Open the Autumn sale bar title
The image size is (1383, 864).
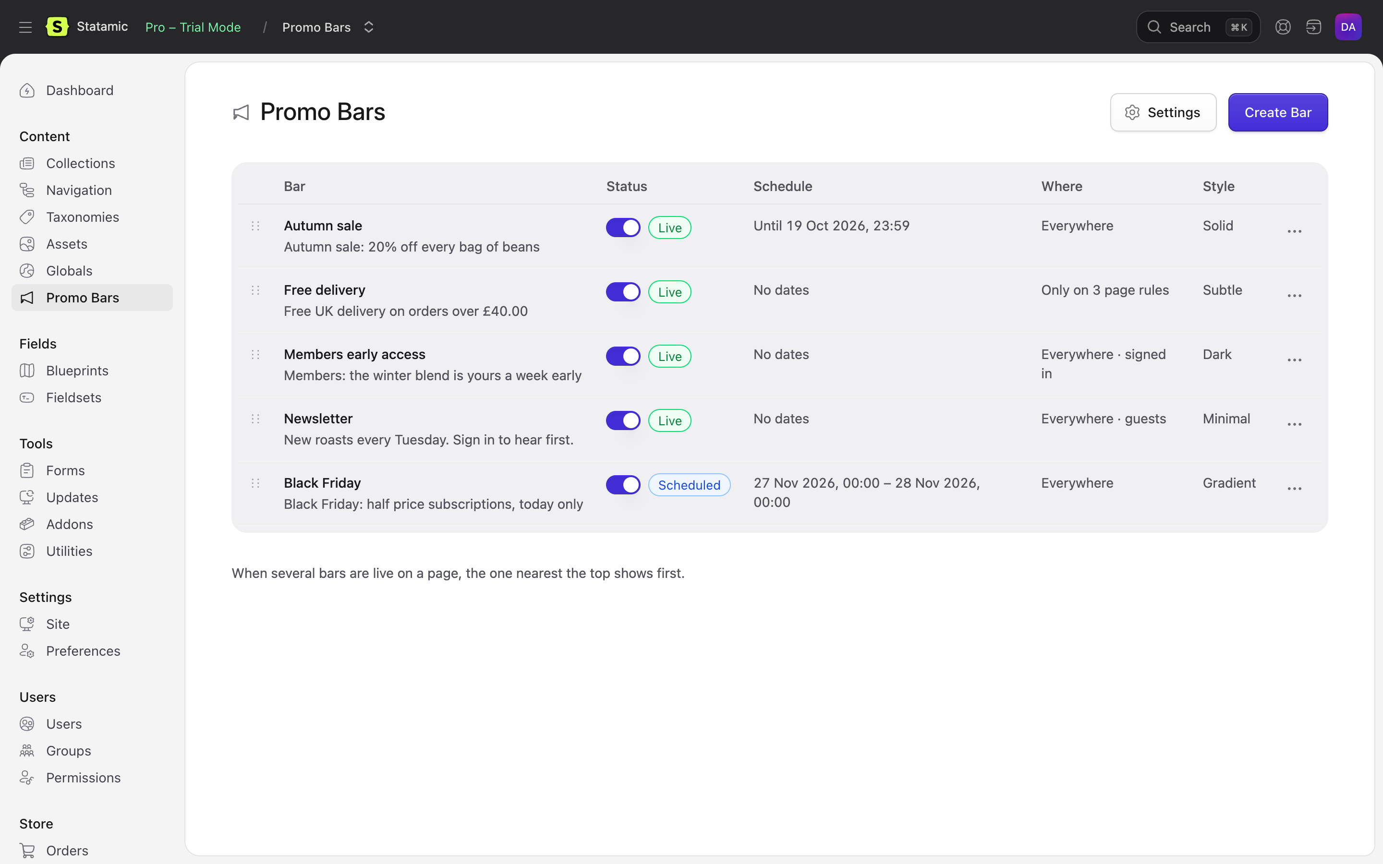pos(323,226)
